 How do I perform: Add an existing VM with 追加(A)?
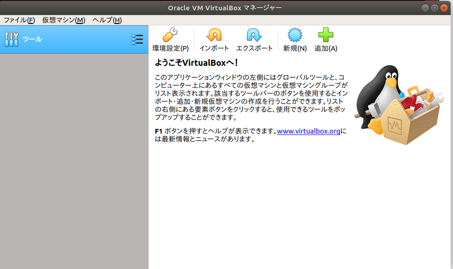[x=326, y=40]
